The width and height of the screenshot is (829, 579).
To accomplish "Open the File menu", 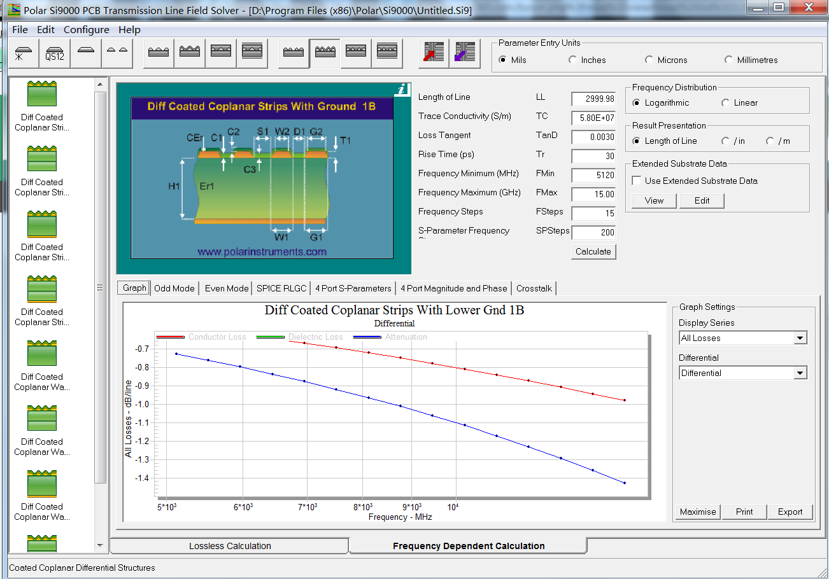I will pos(20,29).
